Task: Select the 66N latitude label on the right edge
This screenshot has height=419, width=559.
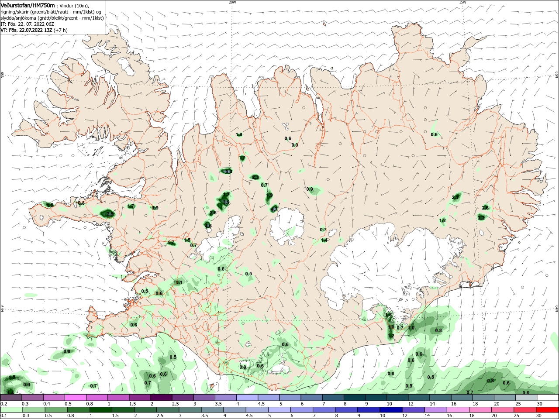Action: [x=557, y=76]
